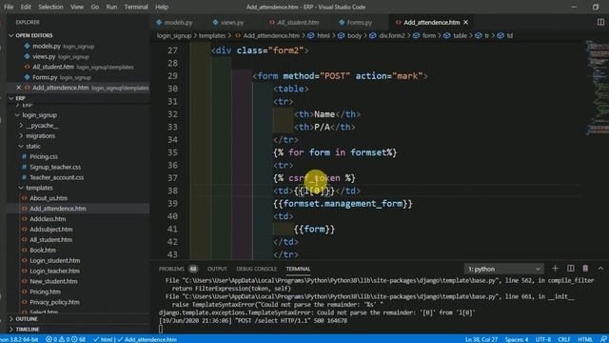This screenshot has height=343, width=609.
Task: Change language mode HTML in status bar
Action: tap(585, 339)
